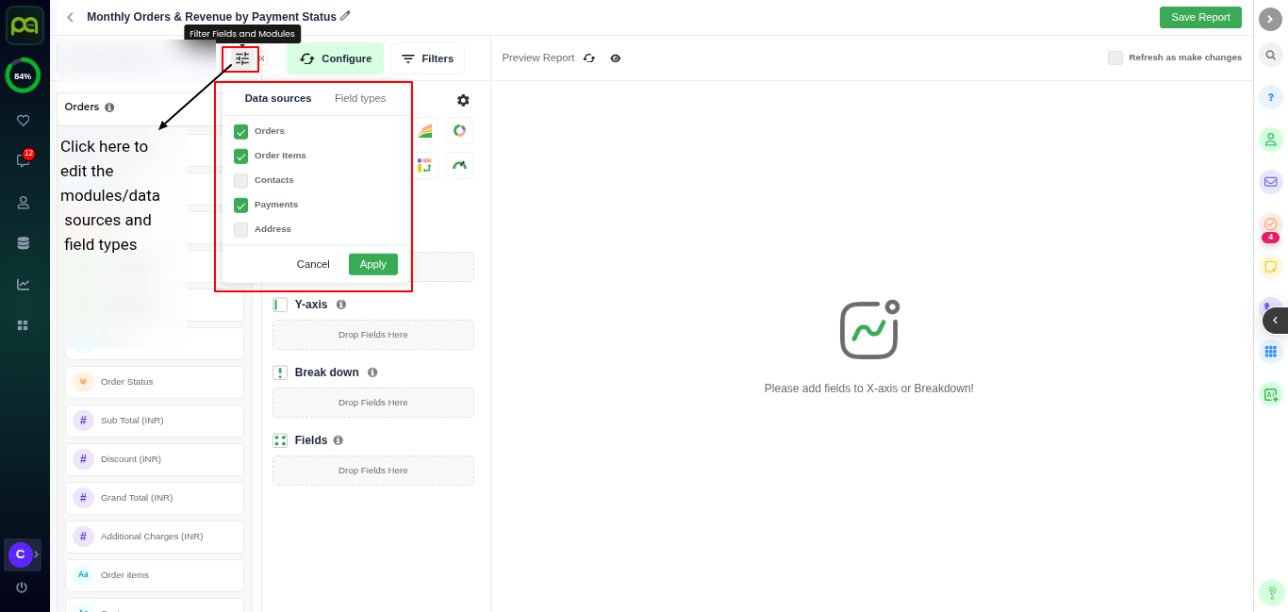Enable the Contacts data source checkbox
Image resolution: width=1288 pixels, height=612 pixels.
click(240, 180)
